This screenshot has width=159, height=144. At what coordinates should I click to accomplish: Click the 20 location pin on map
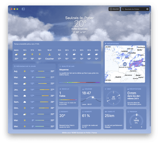(x=125, y=64)
